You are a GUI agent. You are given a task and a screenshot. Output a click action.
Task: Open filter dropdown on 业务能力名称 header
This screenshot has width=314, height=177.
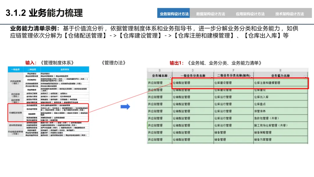point(306,77)
